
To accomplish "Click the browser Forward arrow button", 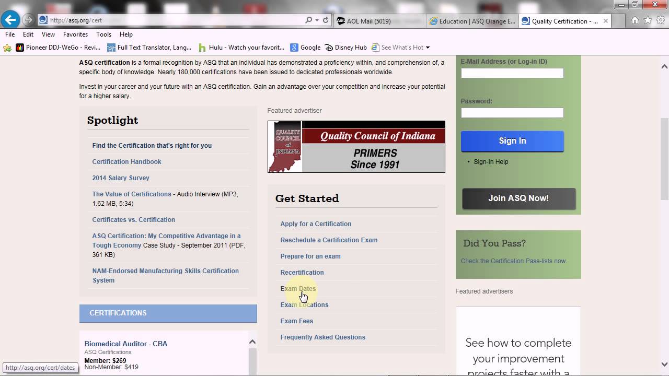I will pos(28,20).
